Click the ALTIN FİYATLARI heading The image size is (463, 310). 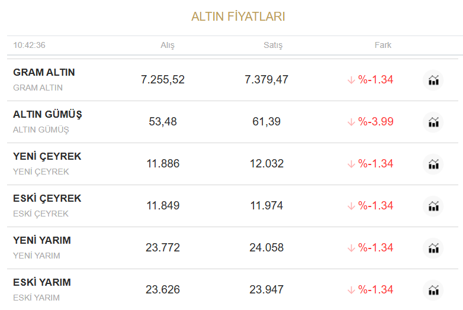(238, 17)
